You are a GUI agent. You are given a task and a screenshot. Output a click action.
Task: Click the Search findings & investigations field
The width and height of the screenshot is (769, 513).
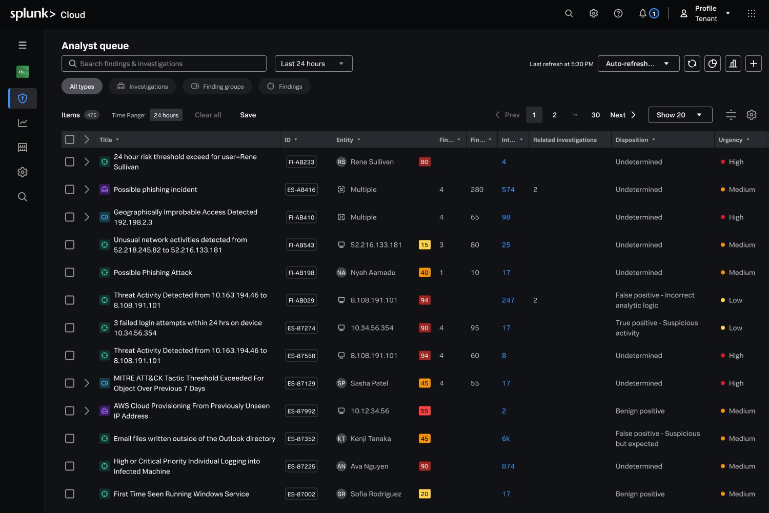164,64
